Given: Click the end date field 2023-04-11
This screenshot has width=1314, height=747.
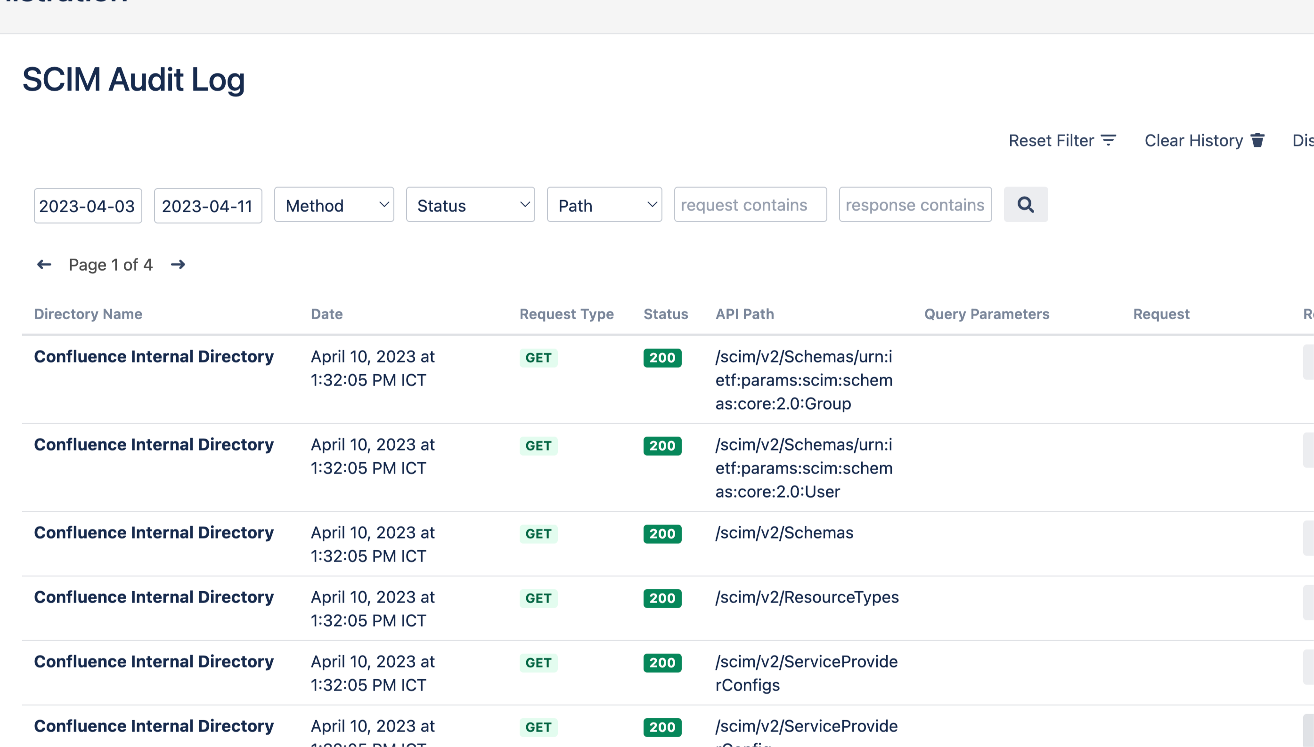Looking at the screenshot, I should click(207, 206).
